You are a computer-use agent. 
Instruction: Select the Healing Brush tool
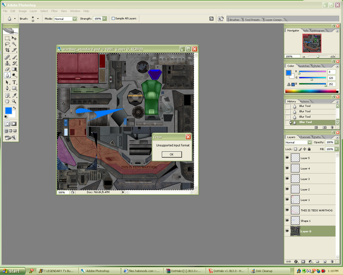point(7,57)
